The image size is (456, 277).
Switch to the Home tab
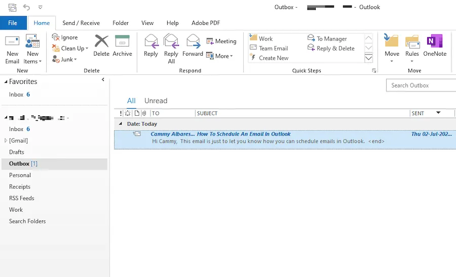[x=42, y=23]
